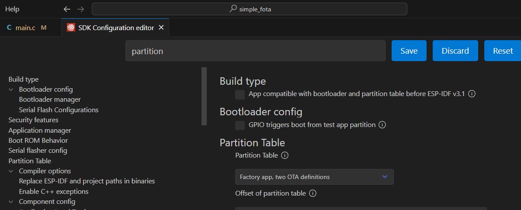Select Bootloader manager in the tree
Image resolution: width=521 pixels, height=210 pixels.
click(50, 100)
